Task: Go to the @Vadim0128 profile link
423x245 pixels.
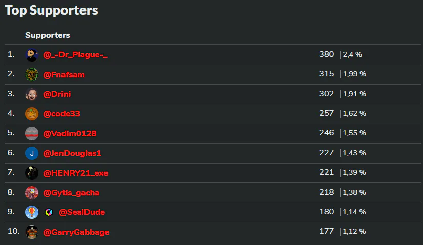Action: pos(70,134)
